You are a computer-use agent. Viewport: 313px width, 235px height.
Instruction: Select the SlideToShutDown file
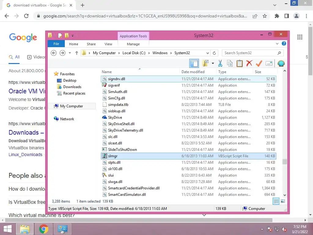(x=188, y=149)
